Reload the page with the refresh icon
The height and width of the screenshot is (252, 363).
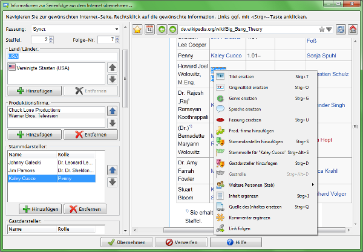341,29
